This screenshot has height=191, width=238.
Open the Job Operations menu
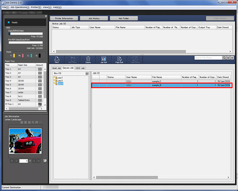[x=20, y=7]
